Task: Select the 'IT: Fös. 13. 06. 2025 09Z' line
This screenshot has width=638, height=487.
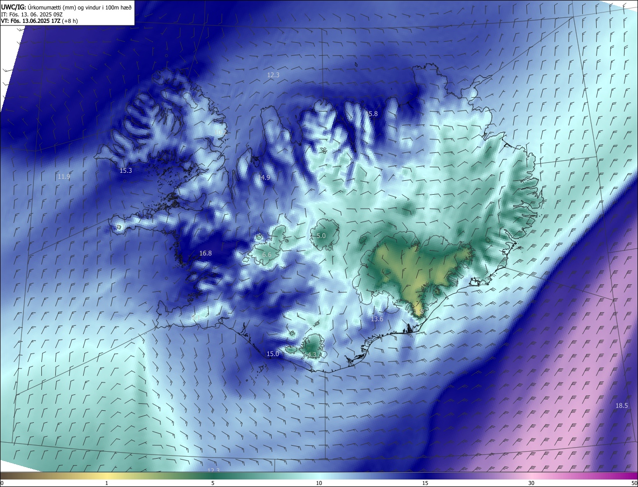Action: (x=31, y=14)
